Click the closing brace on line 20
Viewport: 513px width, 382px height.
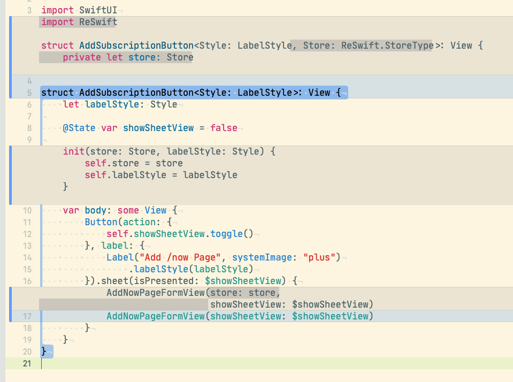click(43, 352)
